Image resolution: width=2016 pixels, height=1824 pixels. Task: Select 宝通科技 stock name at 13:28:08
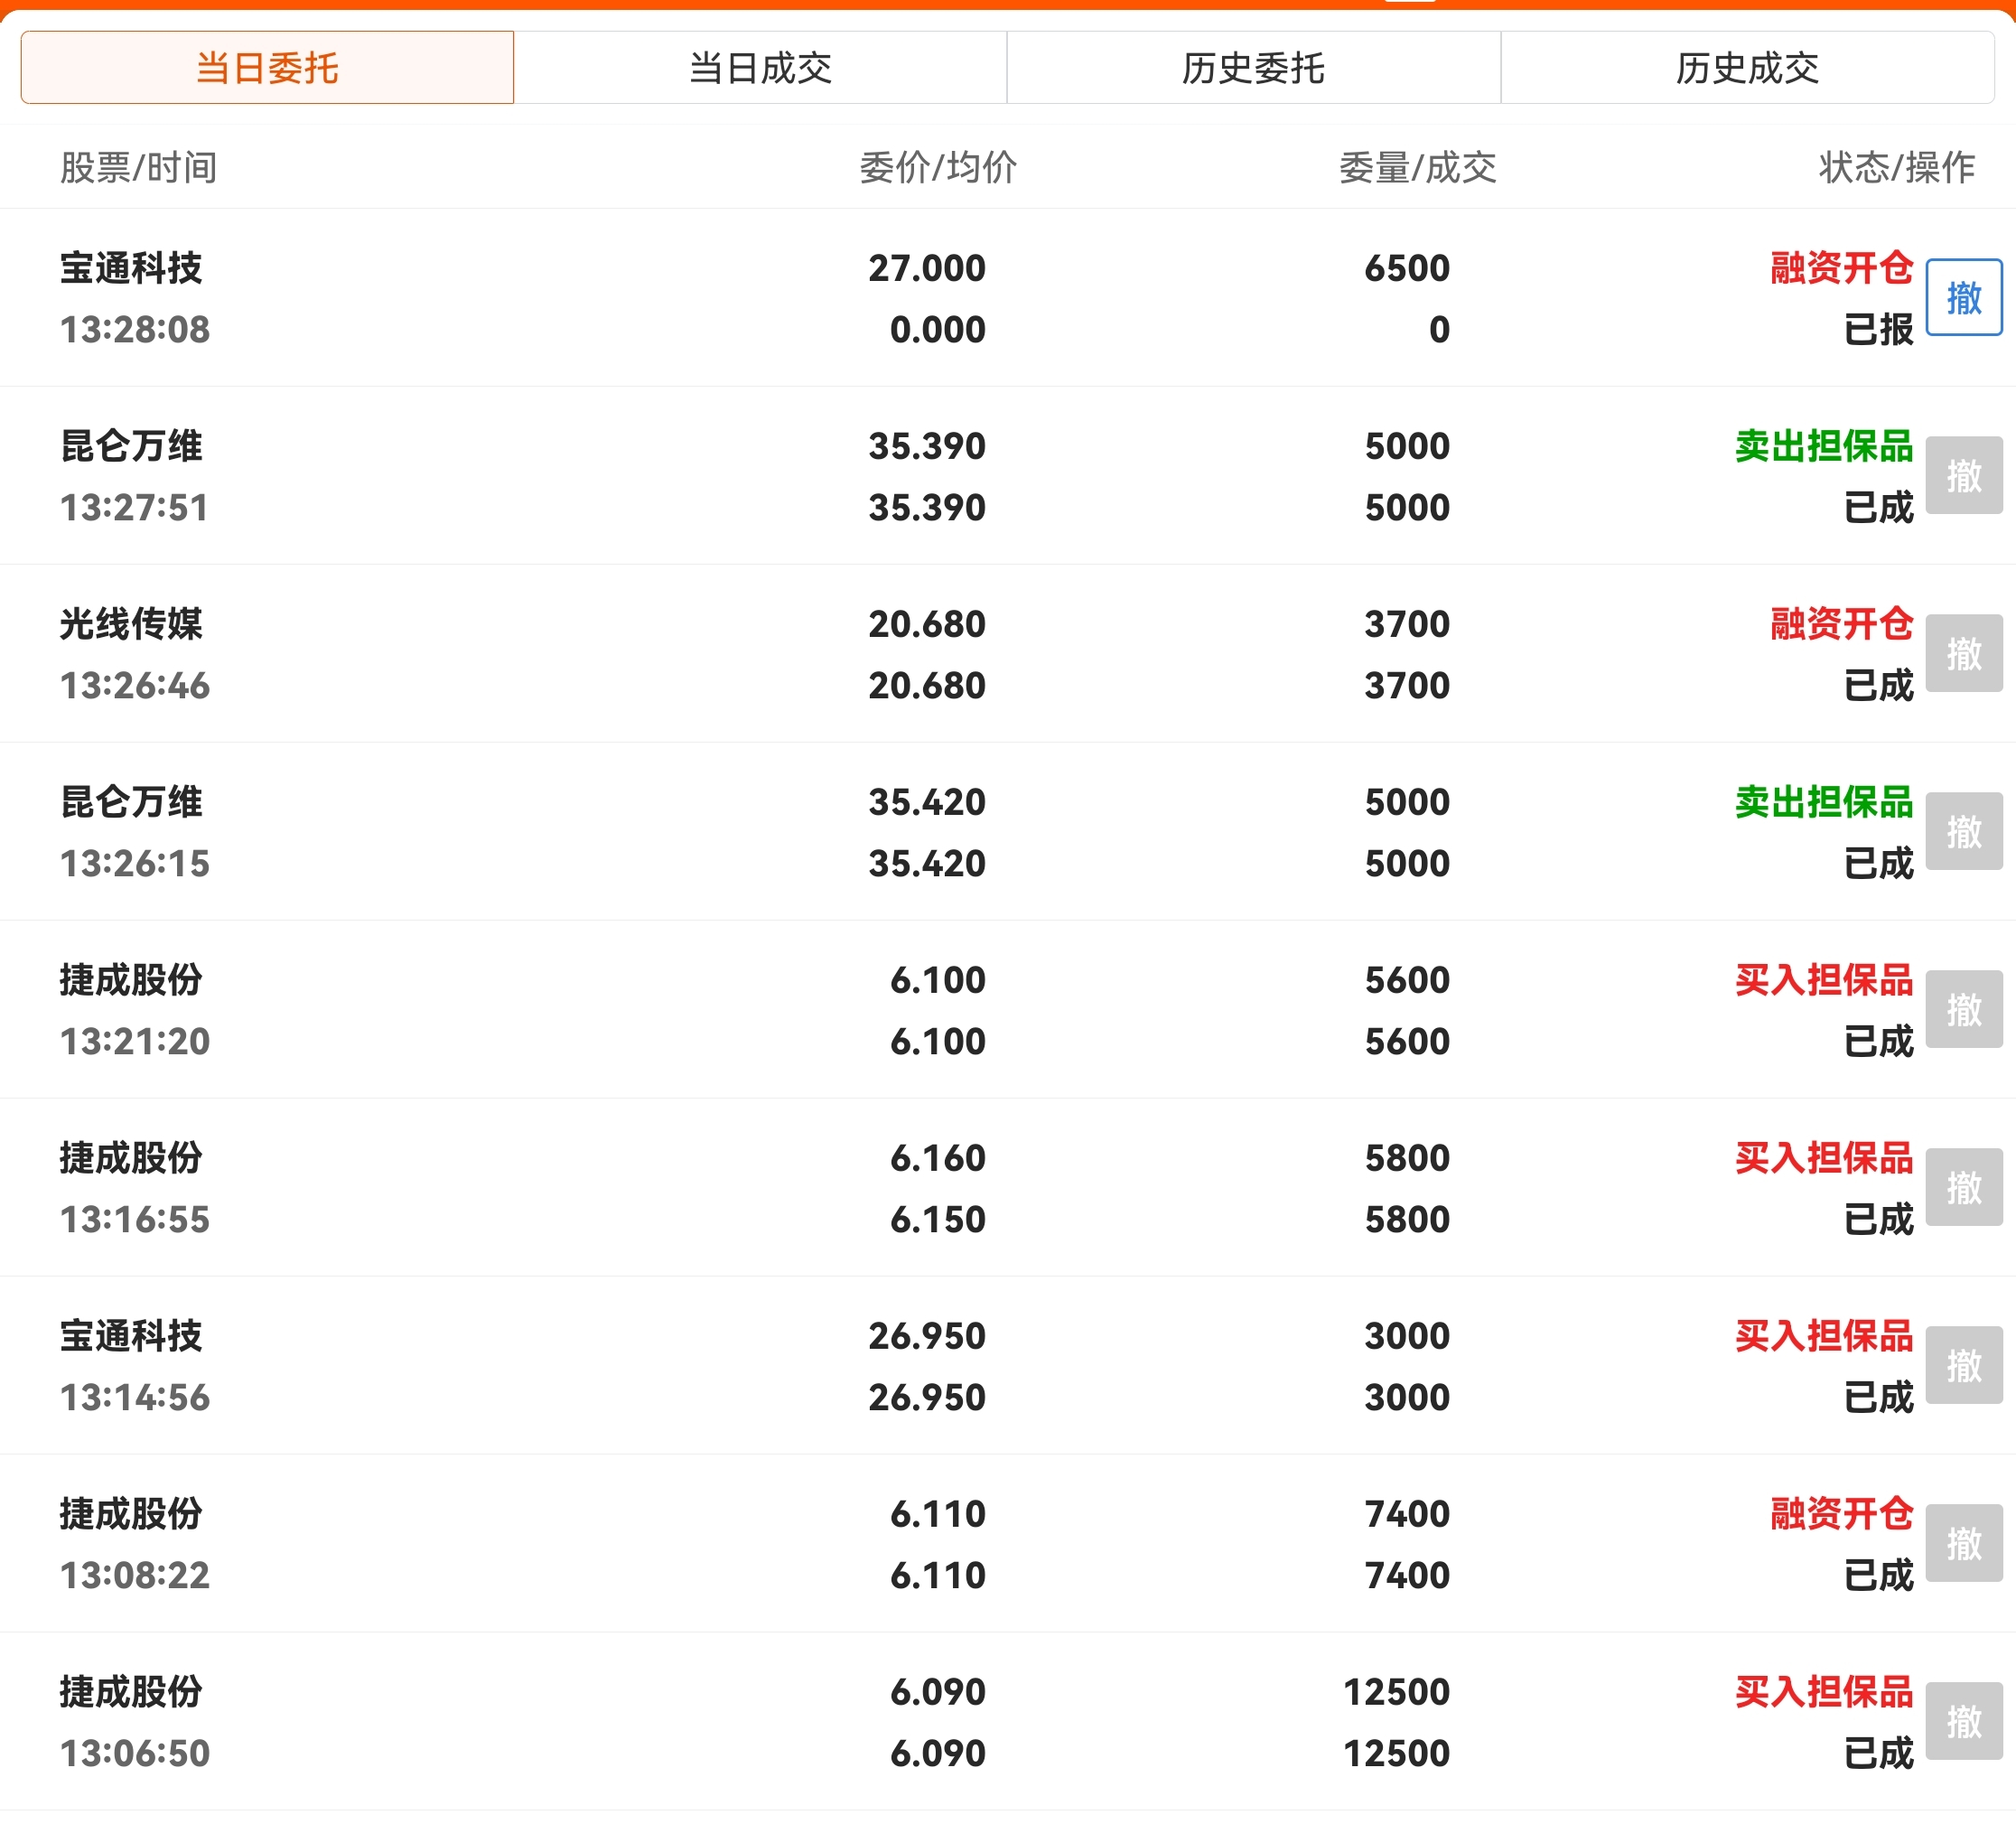click(x=131, y=268)
